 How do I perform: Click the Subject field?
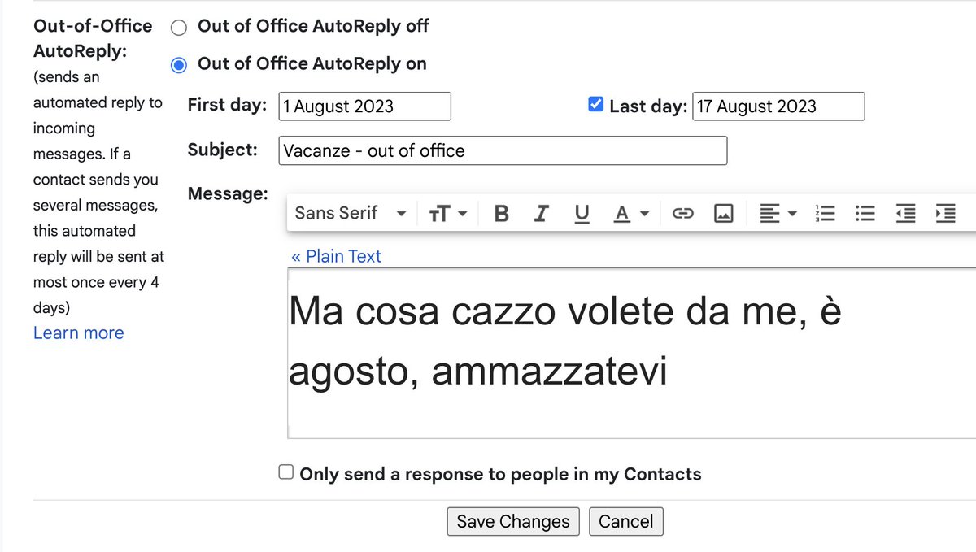[503, 150]
